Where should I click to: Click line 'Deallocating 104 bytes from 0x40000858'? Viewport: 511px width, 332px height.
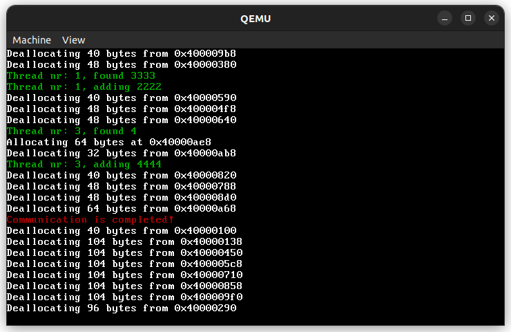[124, 286]
